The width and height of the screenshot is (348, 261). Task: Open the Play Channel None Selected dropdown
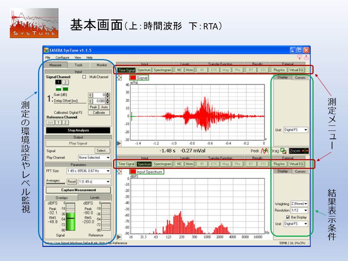point(94,158)
